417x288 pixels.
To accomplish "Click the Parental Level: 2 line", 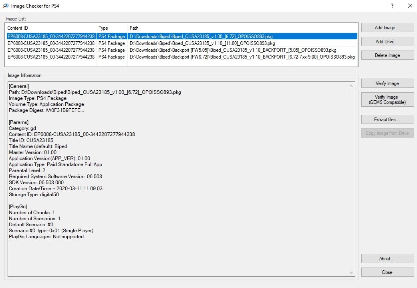I will coord(27,170).
